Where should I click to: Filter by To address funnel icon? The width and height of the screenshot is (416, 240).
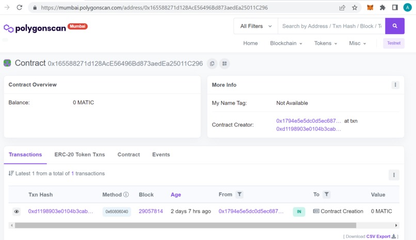click(327, 195)
